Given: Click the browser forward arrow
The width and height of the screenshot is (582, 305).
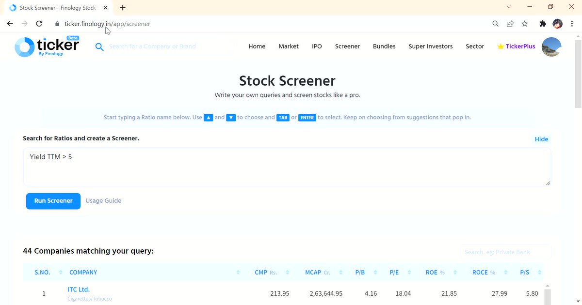Looking at the screenshot, I should [24, 24].
